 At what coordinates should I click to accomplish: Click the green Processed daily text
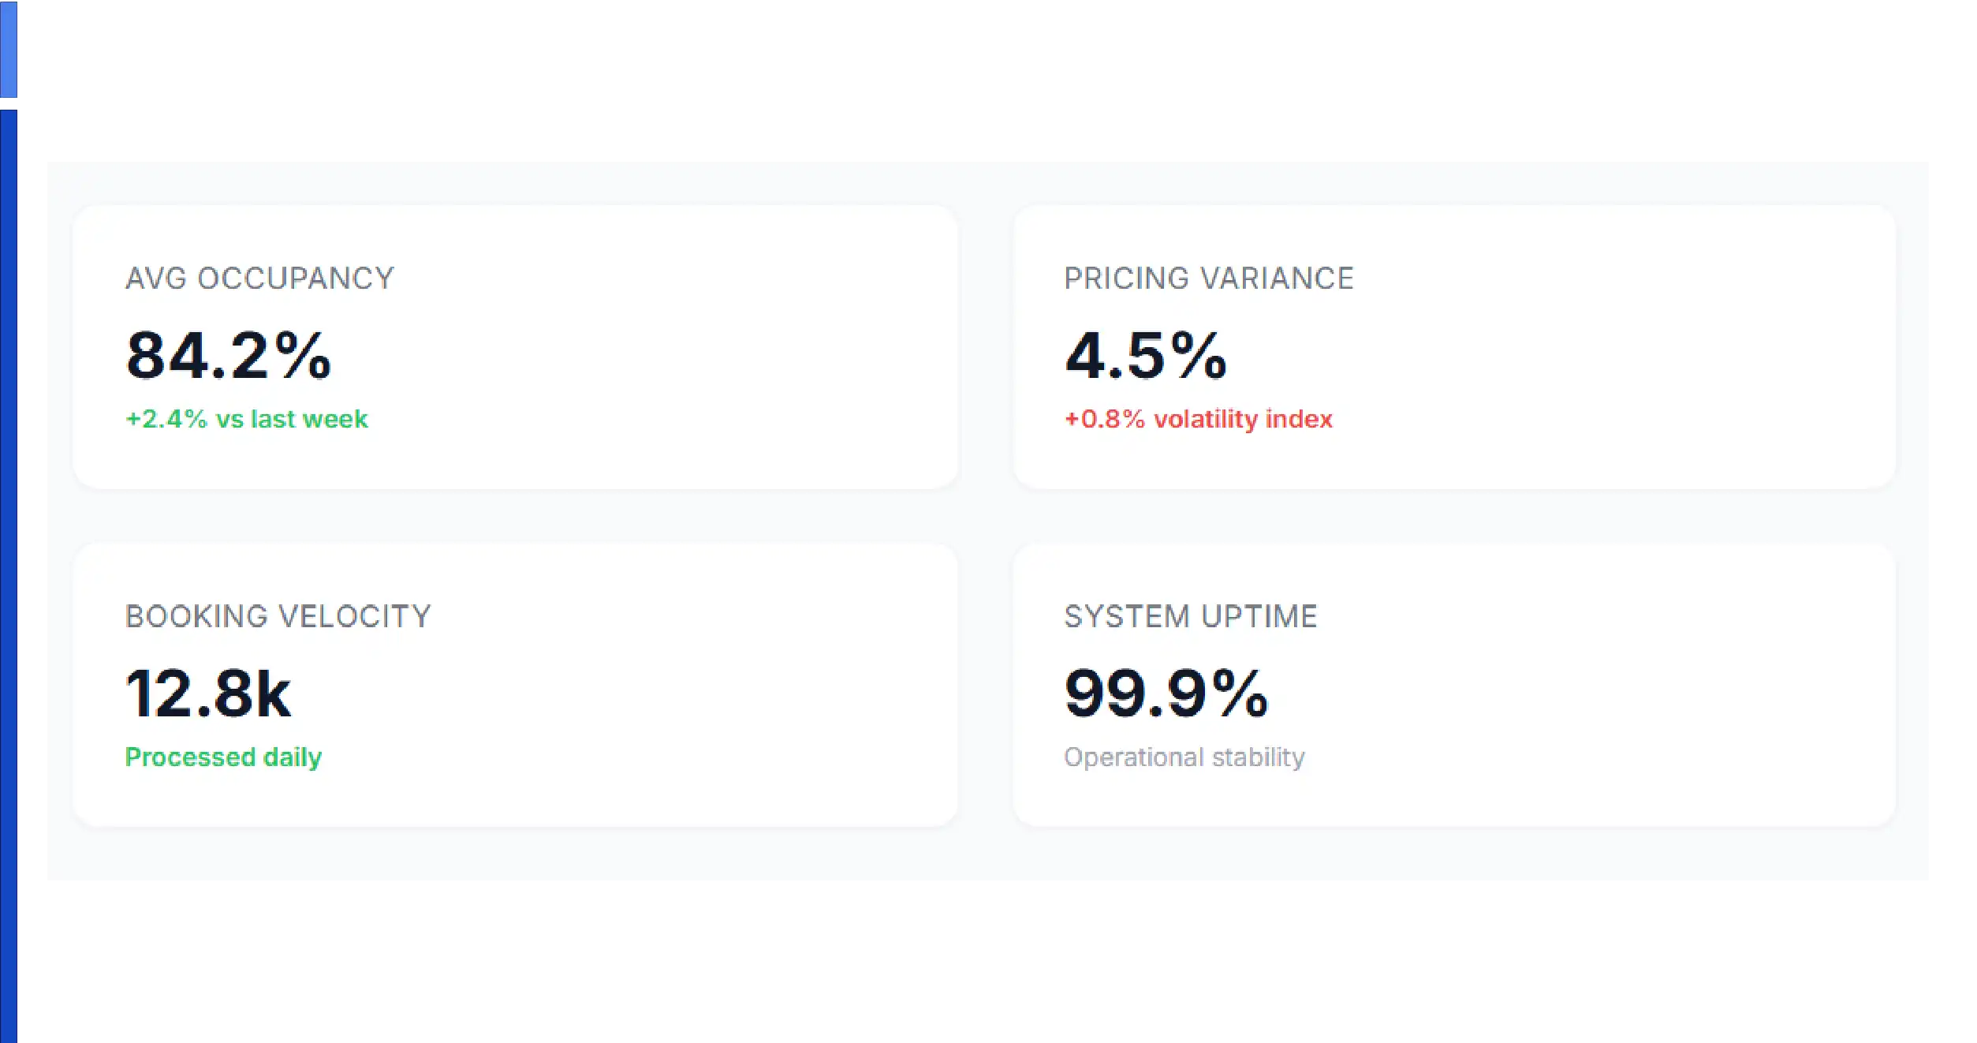[224, 757]
